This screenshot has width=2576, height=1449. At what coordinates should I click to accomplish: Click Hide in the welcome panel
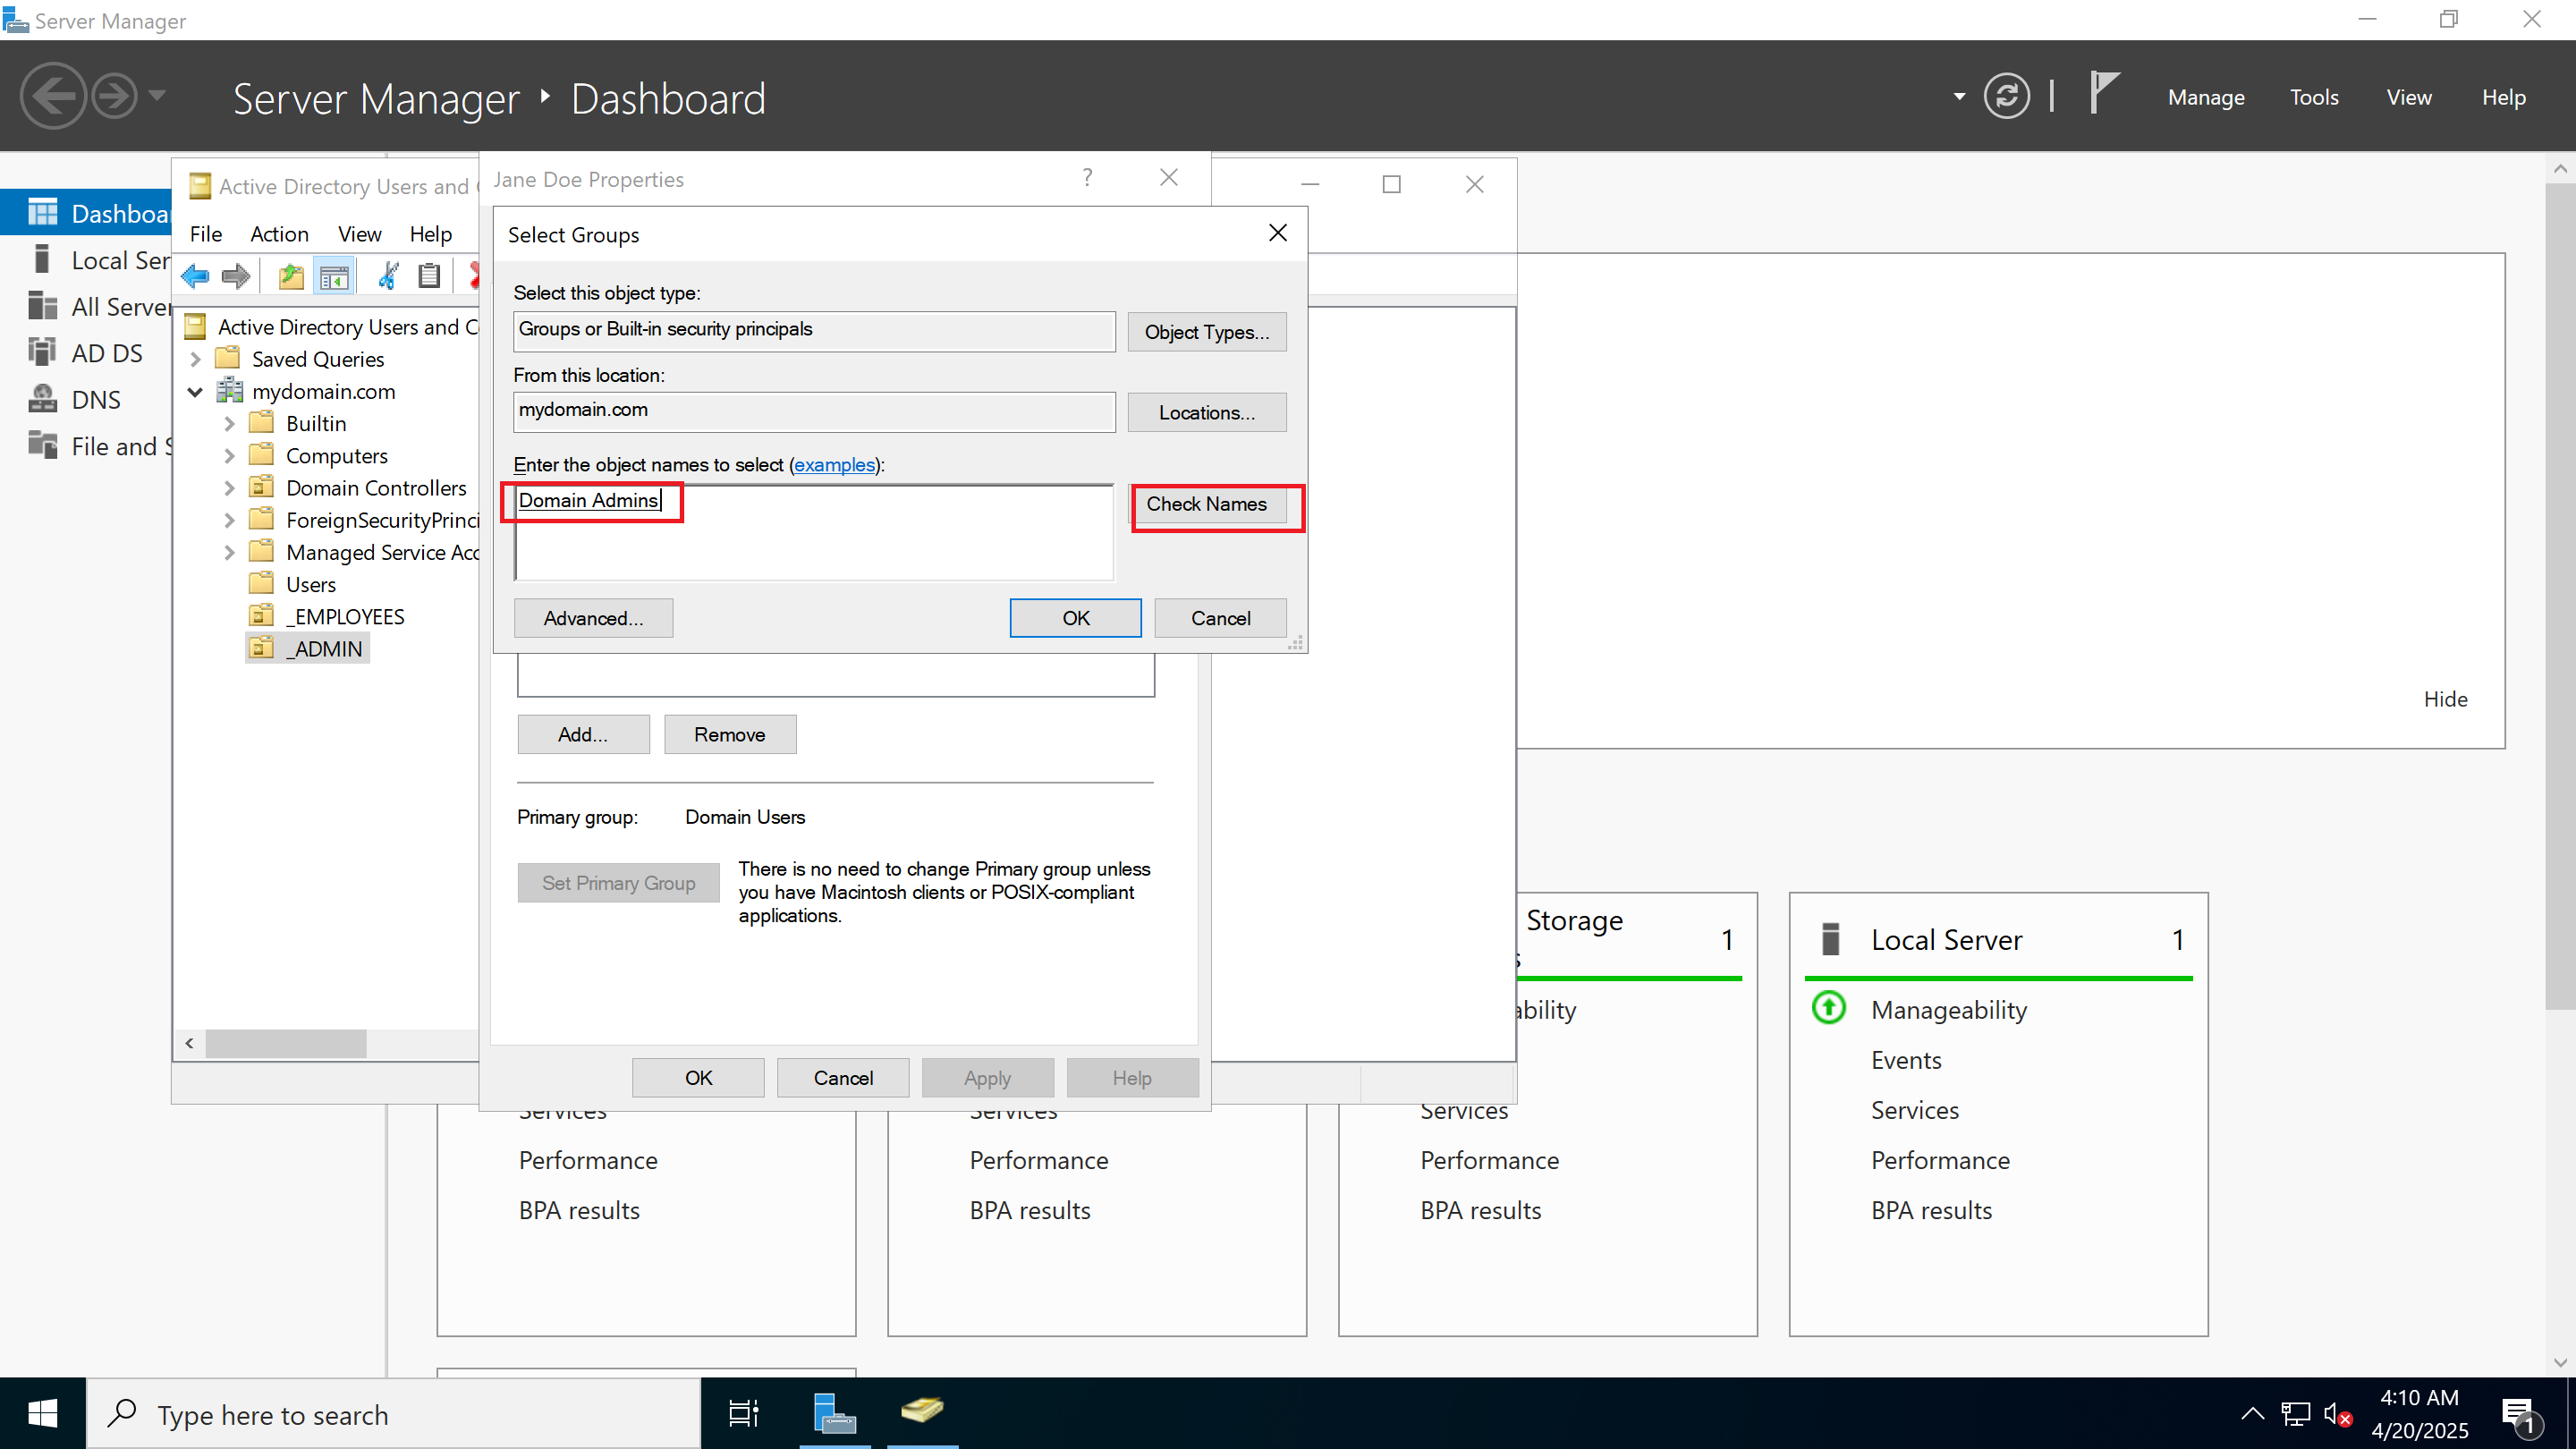pyautogui.click(x=2445, y=699)
